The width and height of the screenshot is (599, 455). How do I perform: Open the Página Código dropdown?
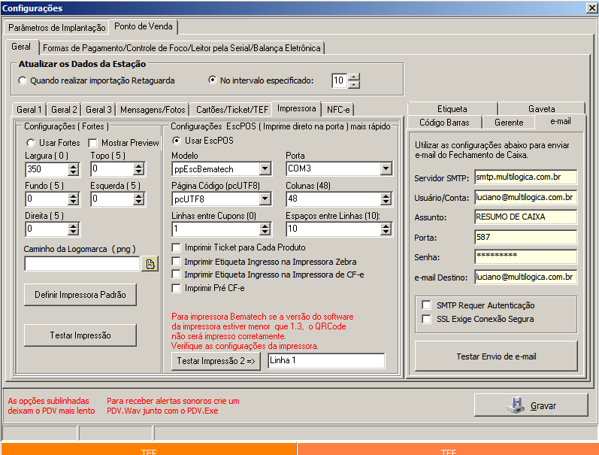[265, 199]
